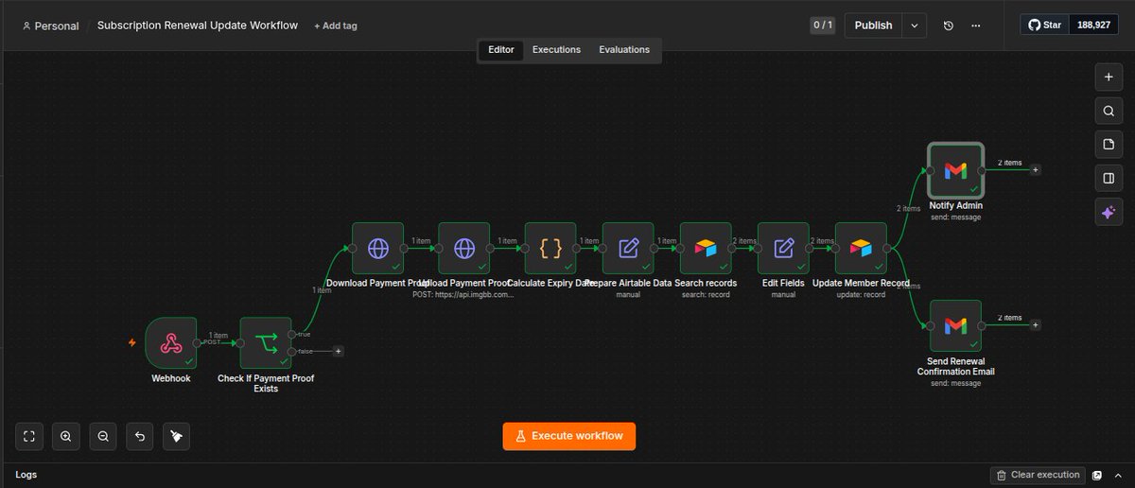This screenshot has height=488, width=1135.
Task: Open the three-dots workflow options menu
Action: (976, 26)
